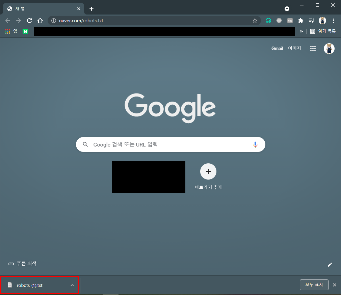The height and width of the screenshot is (295, 341).
Task: Open the 이미지 link
Action: pos(294,48)
